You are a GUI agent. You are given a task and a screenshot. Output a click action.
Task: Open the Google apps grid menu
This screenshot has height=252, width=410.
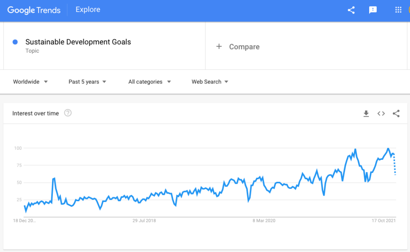click(398, 10)
